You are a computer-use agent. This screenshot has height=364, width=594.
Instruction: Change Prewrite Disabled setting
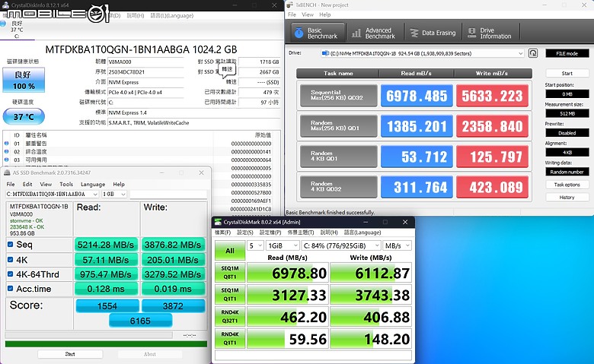567,133
